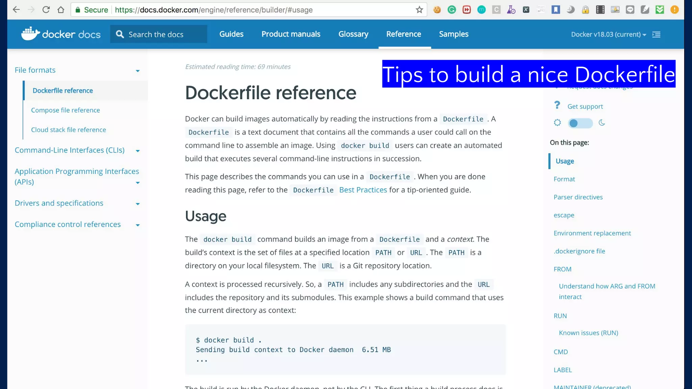The image size is (692, 389).
Task: Click the docker docs whale logo
Action: pyautogui.click(x=61, y=34)
